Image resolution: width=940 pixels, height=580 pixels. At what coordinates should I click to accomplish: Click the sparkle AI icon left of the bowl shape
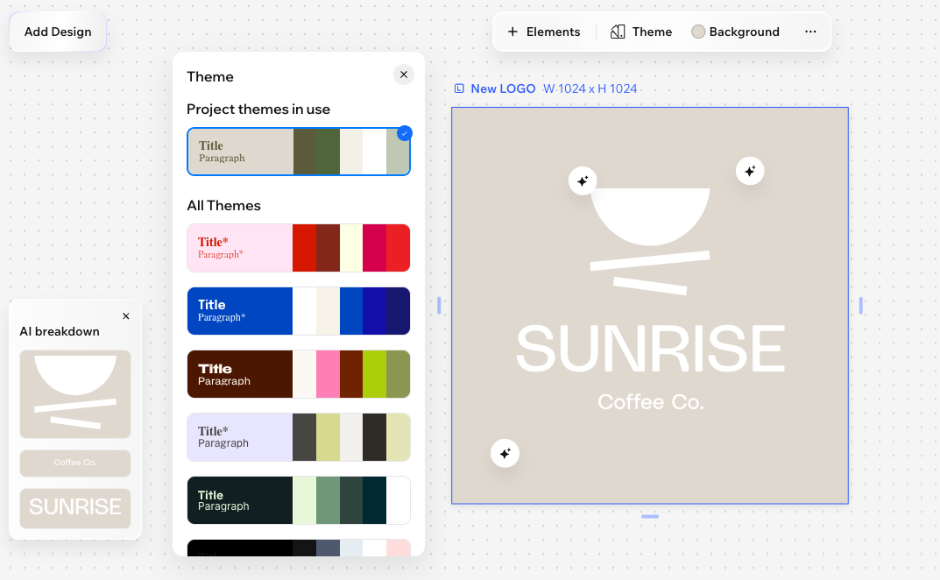[x=583, y=180]
